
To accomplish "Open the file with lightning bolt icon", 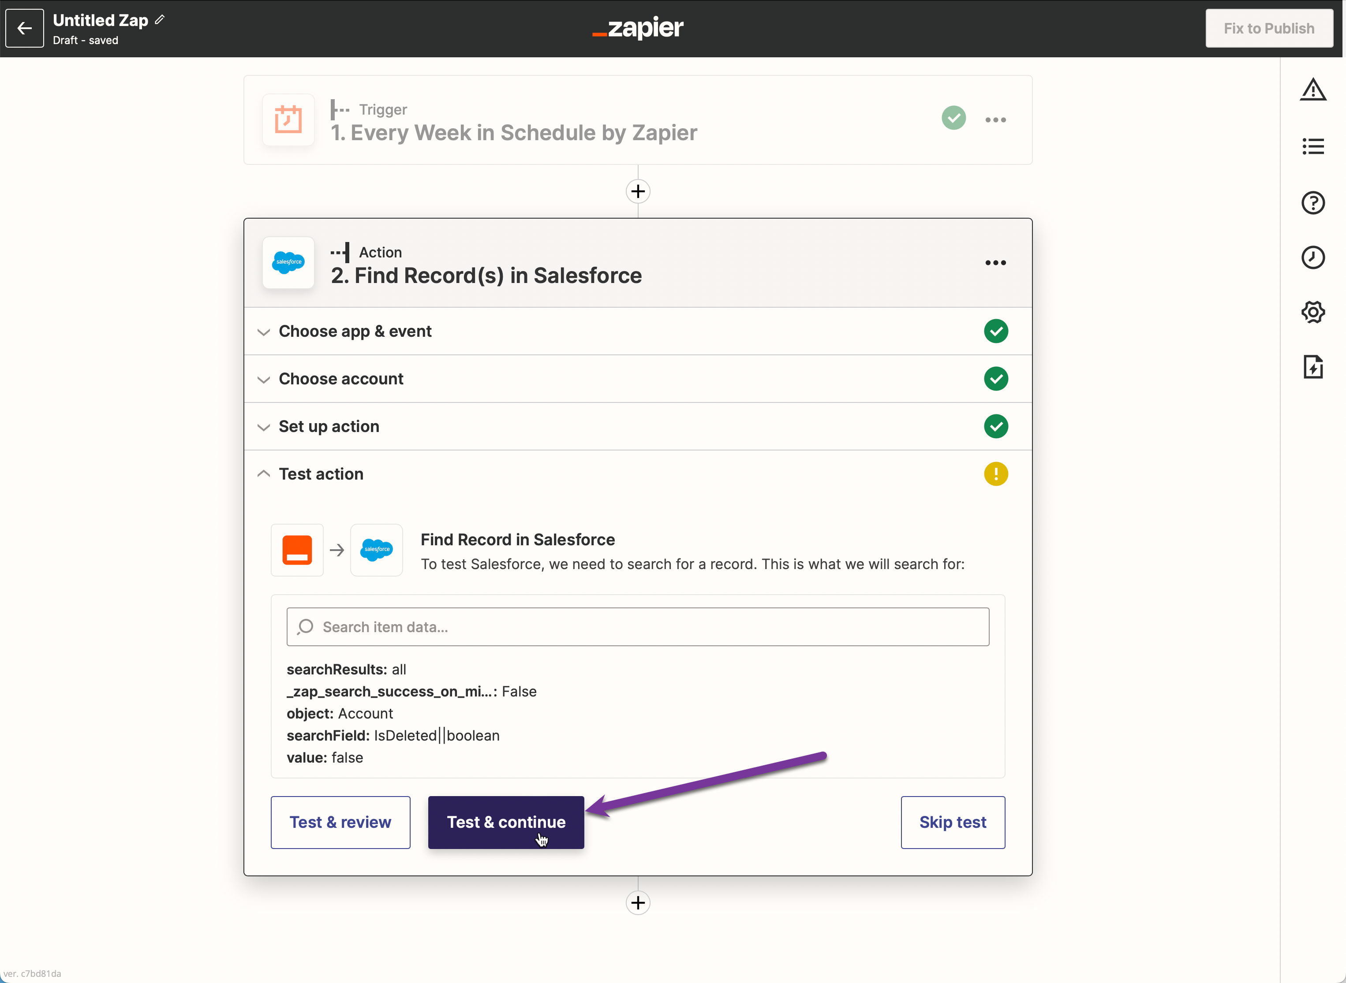I will pyautogui.click(x=1312, y=367).
